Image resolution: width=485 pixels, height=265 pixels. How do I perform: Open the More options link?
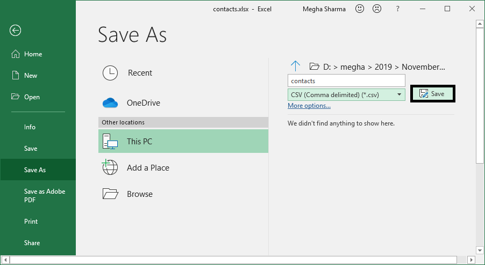click(x=309, y=106)
